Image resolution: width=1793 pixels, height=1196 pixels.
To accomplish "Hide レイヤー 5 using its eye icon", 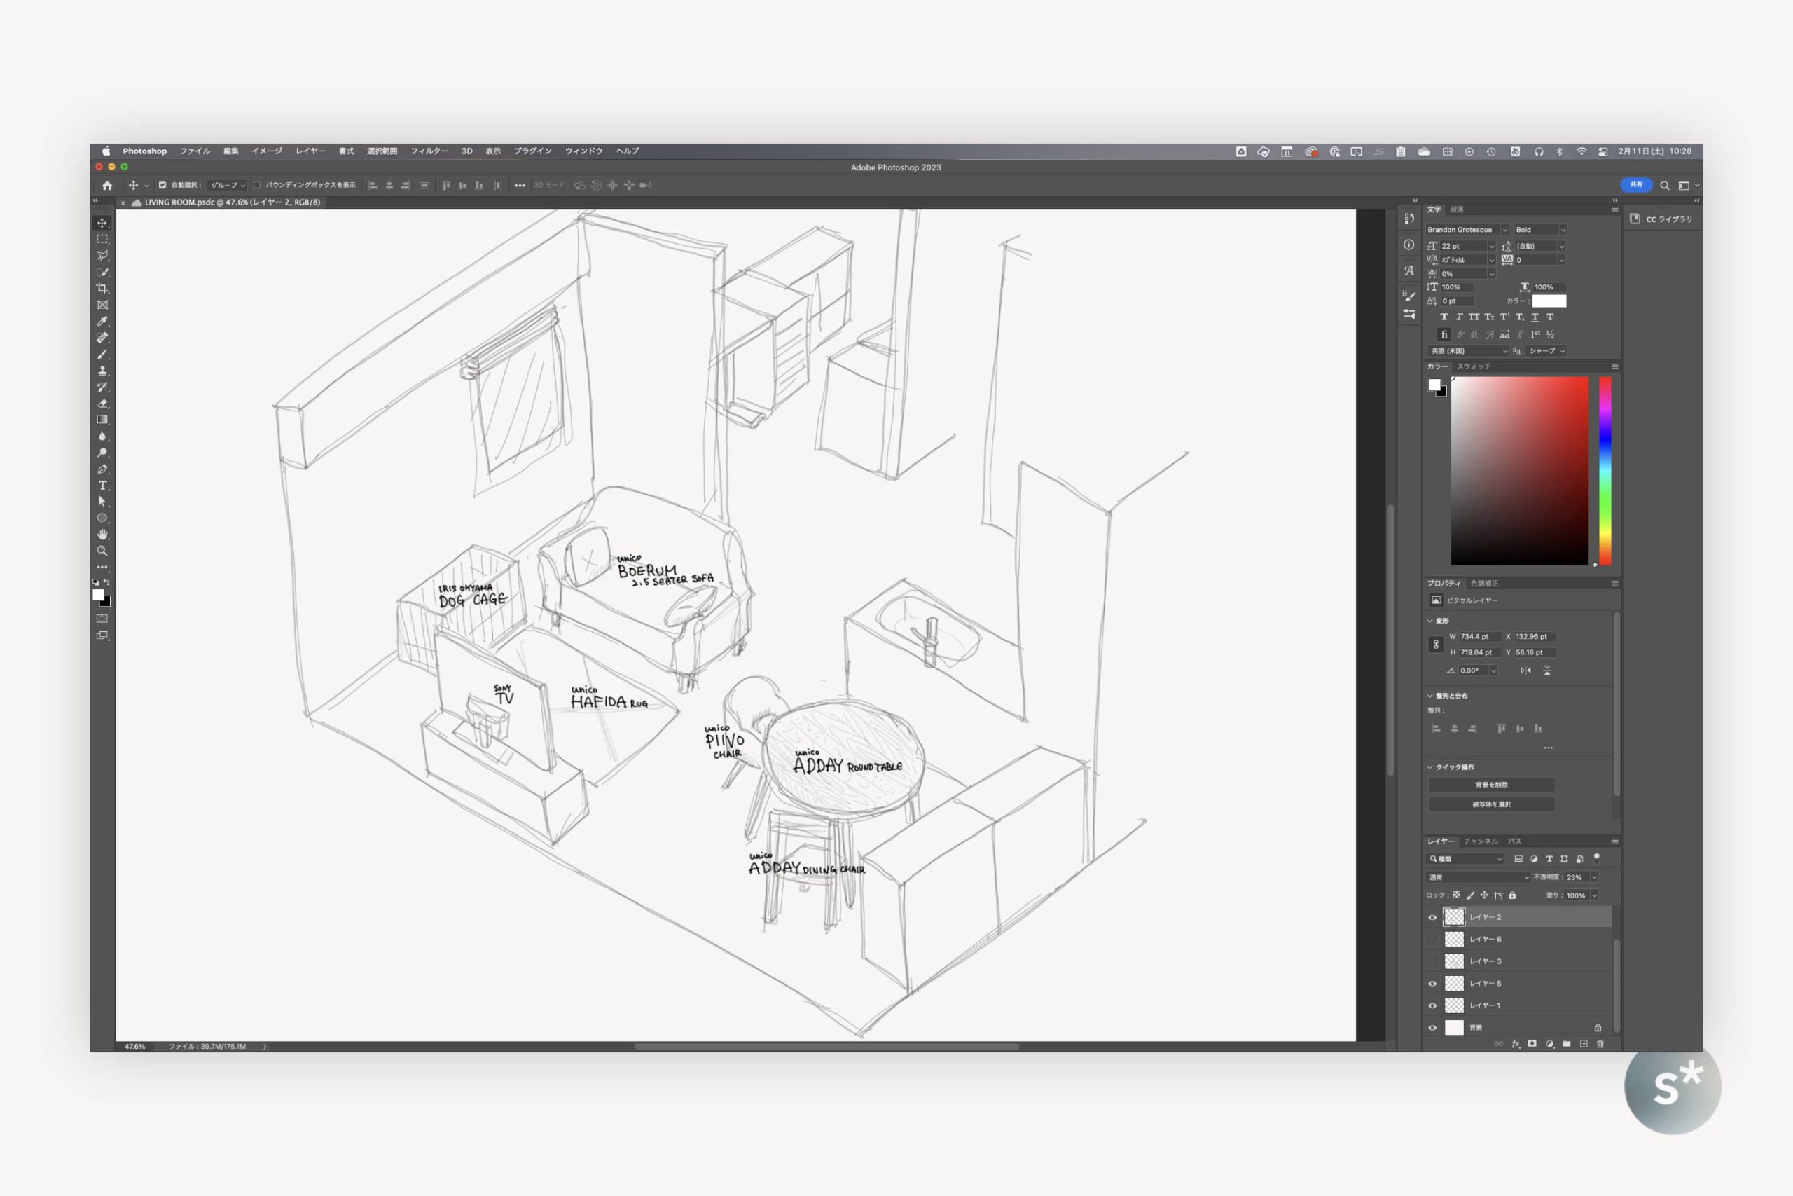I will tap(1432, 983).
